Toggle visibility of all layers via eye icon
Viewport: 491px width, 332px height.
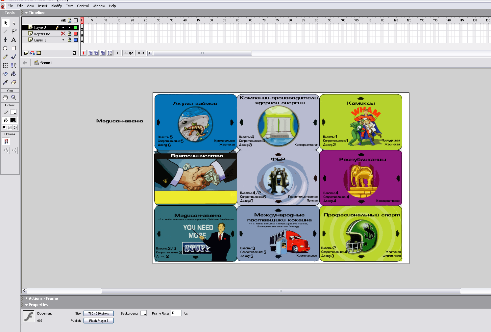pos(63,20)
